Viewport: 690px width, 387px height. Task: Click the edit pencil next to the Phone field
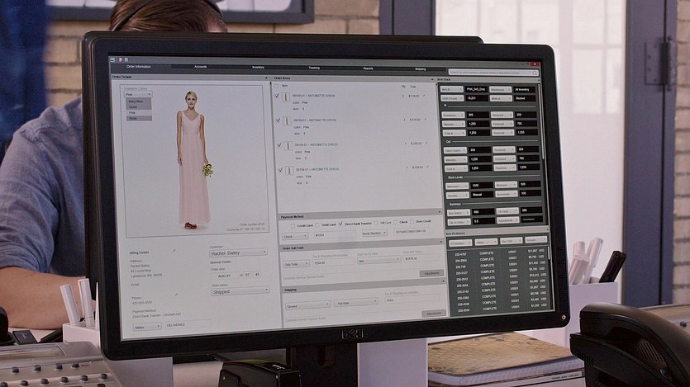[x=177, y=295]
